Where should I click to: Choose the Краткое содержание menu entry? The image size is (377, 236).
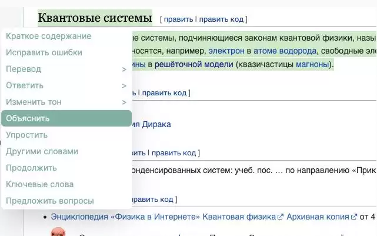point(66,36)
